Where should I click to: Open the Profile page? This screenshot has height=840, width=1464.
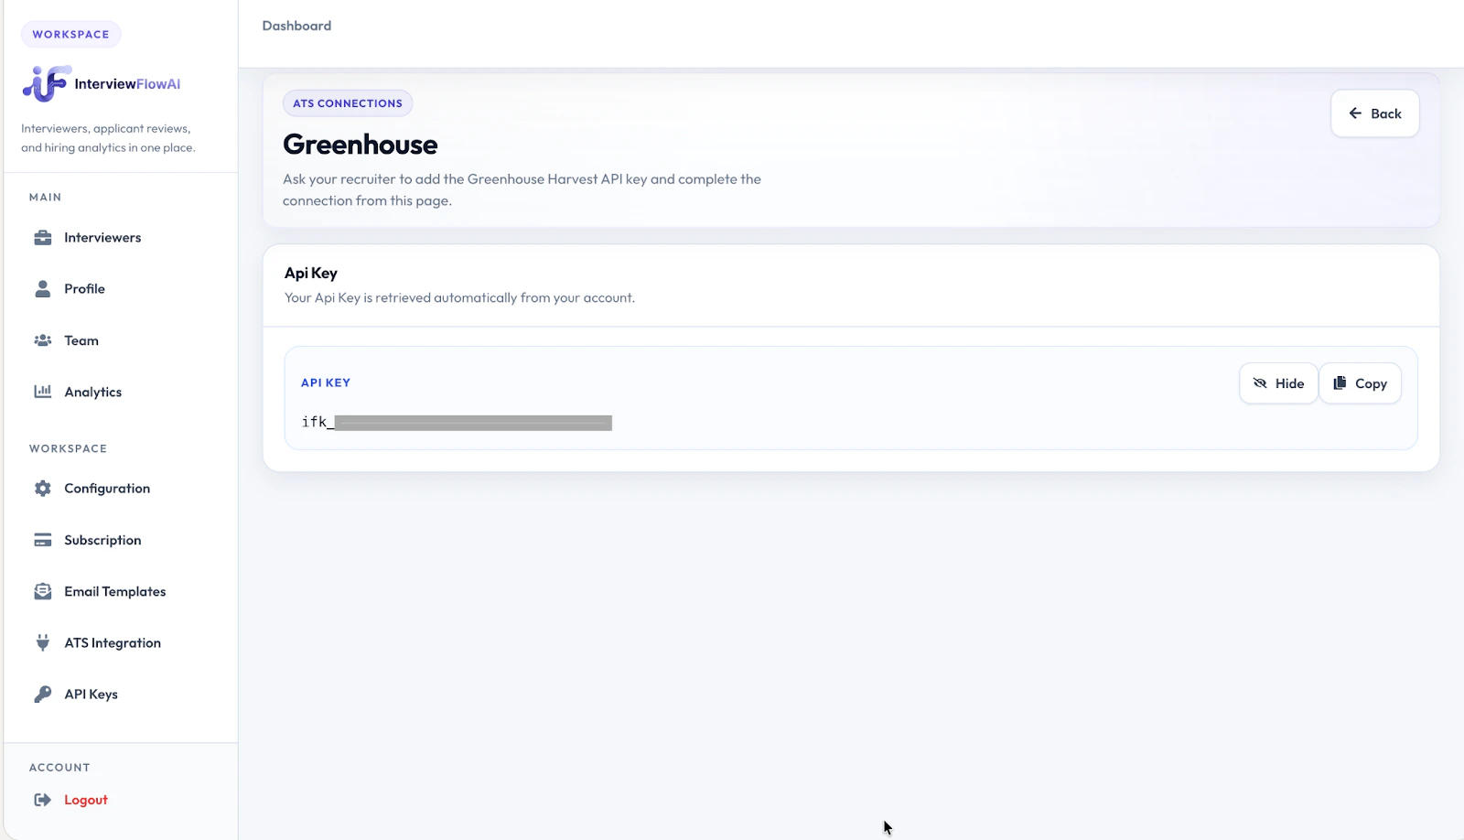pyautogui.click(x=84, y=289)
